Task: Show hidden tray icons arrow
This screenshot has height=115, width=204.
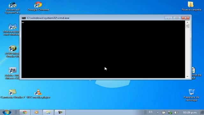Action: [157, 112]
